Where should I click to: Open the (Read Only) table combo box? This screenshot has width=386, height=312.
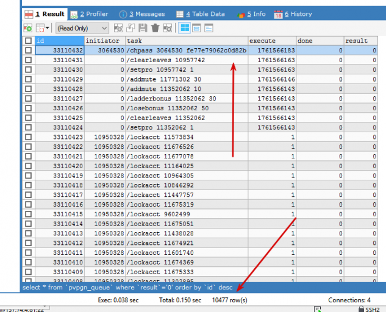[82, 28]
